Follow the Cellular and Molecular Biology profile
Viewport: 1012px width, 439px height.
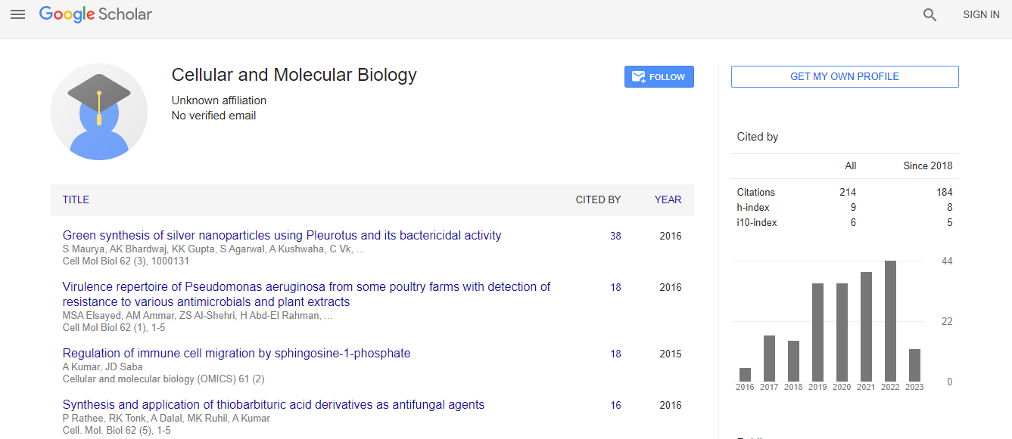[659, 77]
